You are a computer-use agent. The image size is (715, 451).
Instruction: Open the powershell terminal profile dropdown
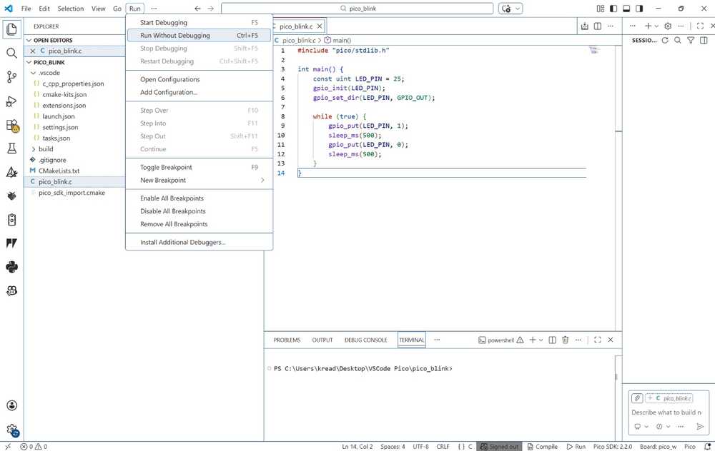coord(541,340)
